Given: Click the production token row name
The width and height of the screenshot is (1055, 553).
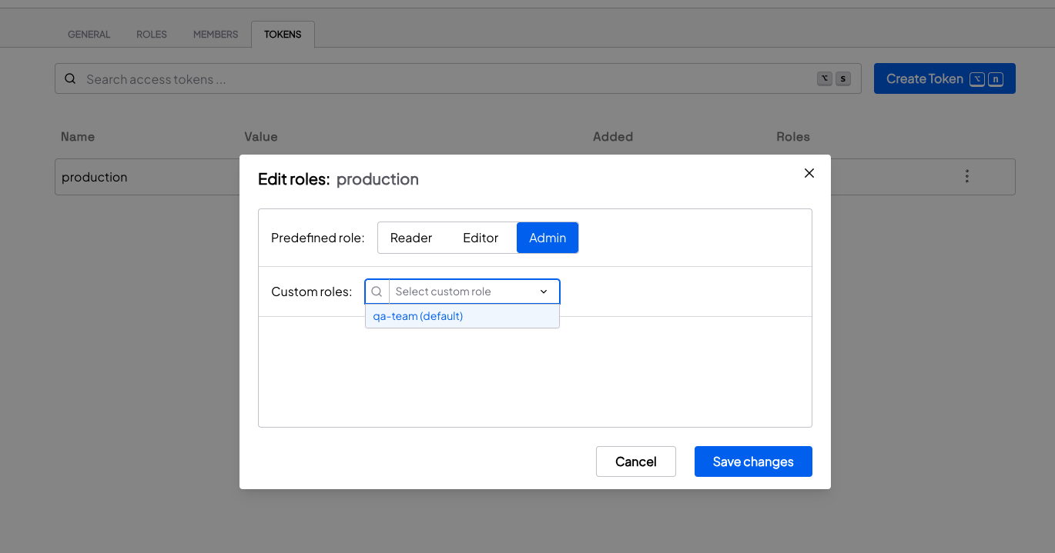Looking at the screenshot, I should tap(95, 177).
